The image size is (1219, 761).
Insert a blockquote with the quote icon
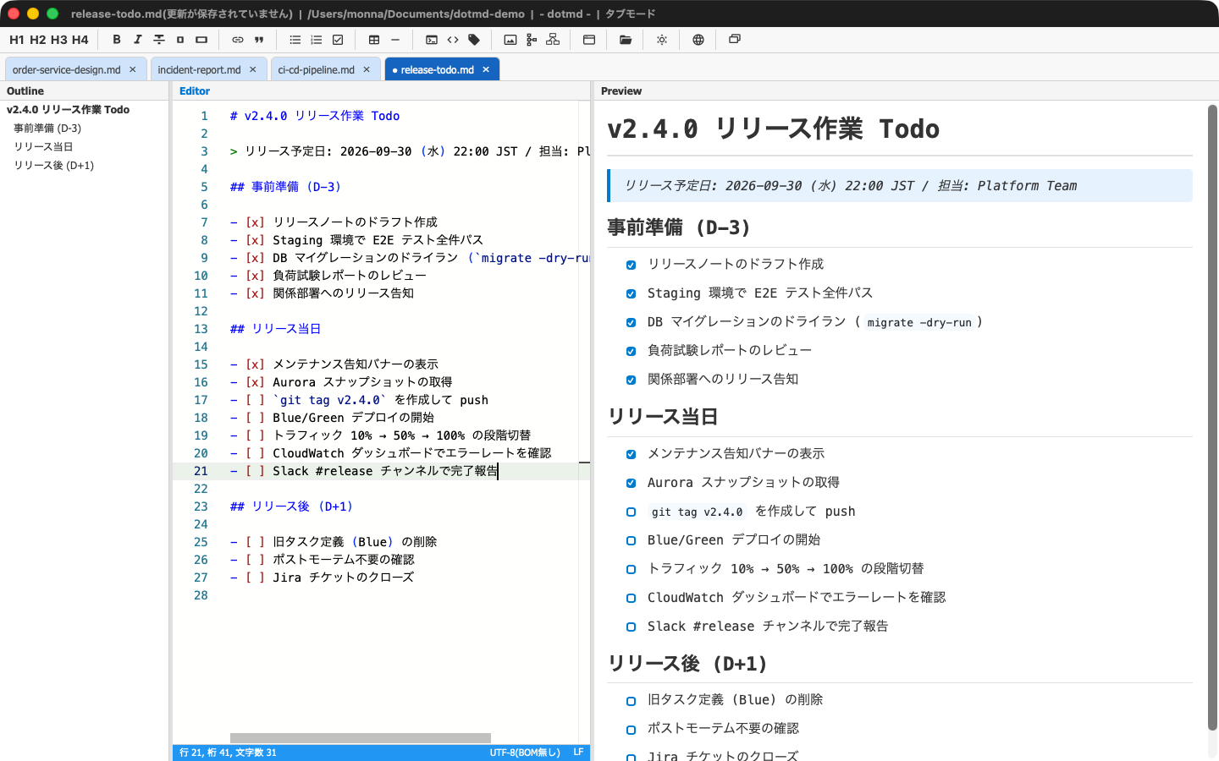tap(259, 40)
